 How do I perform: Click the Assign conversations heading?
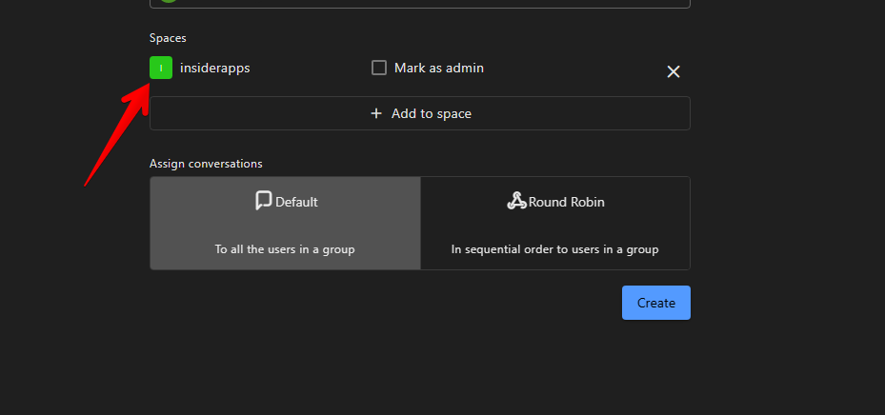tap(206, 163)
